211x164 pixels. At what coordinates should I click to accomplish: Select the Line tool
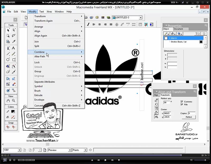(x=8, y=54)
